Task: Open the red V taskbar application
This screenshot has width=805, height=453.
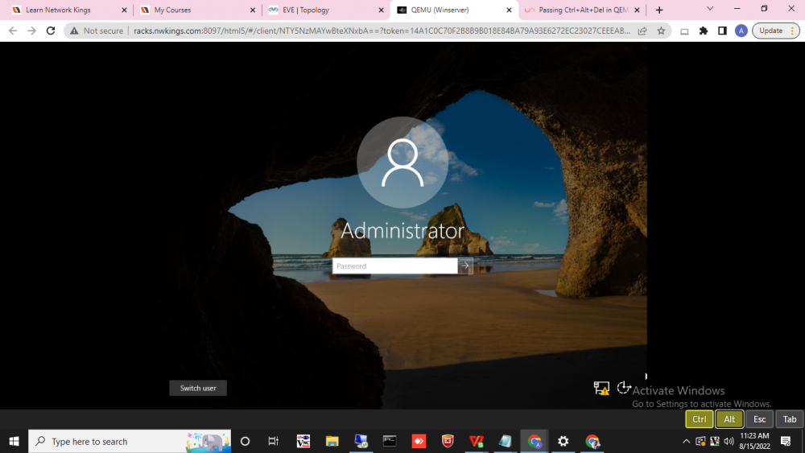Action: click(477, 441)
